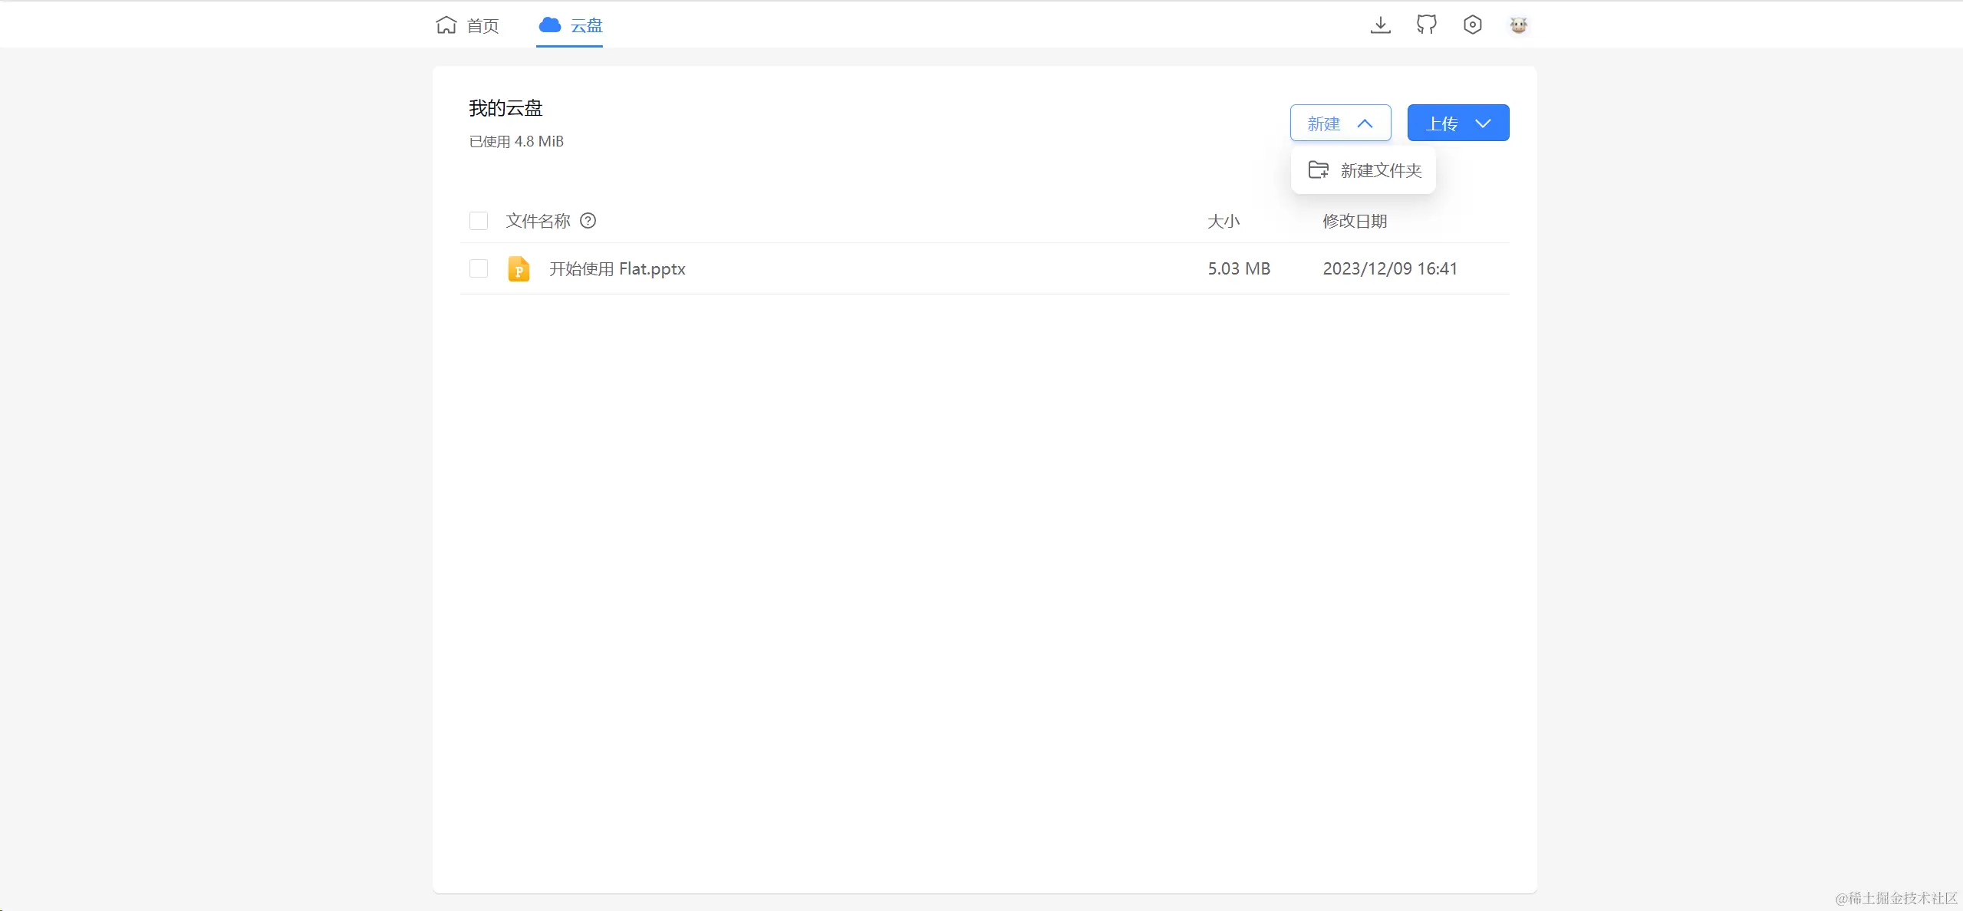Click the help question-mark icon beside 文件名称

587,221
